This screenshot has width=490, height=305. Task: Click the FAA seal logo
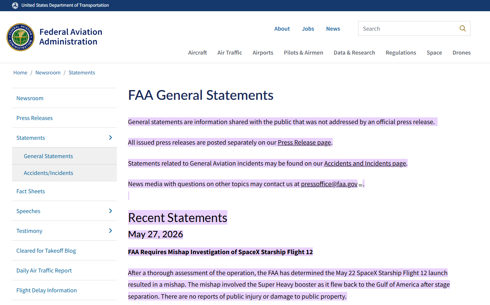coord(20,37)
